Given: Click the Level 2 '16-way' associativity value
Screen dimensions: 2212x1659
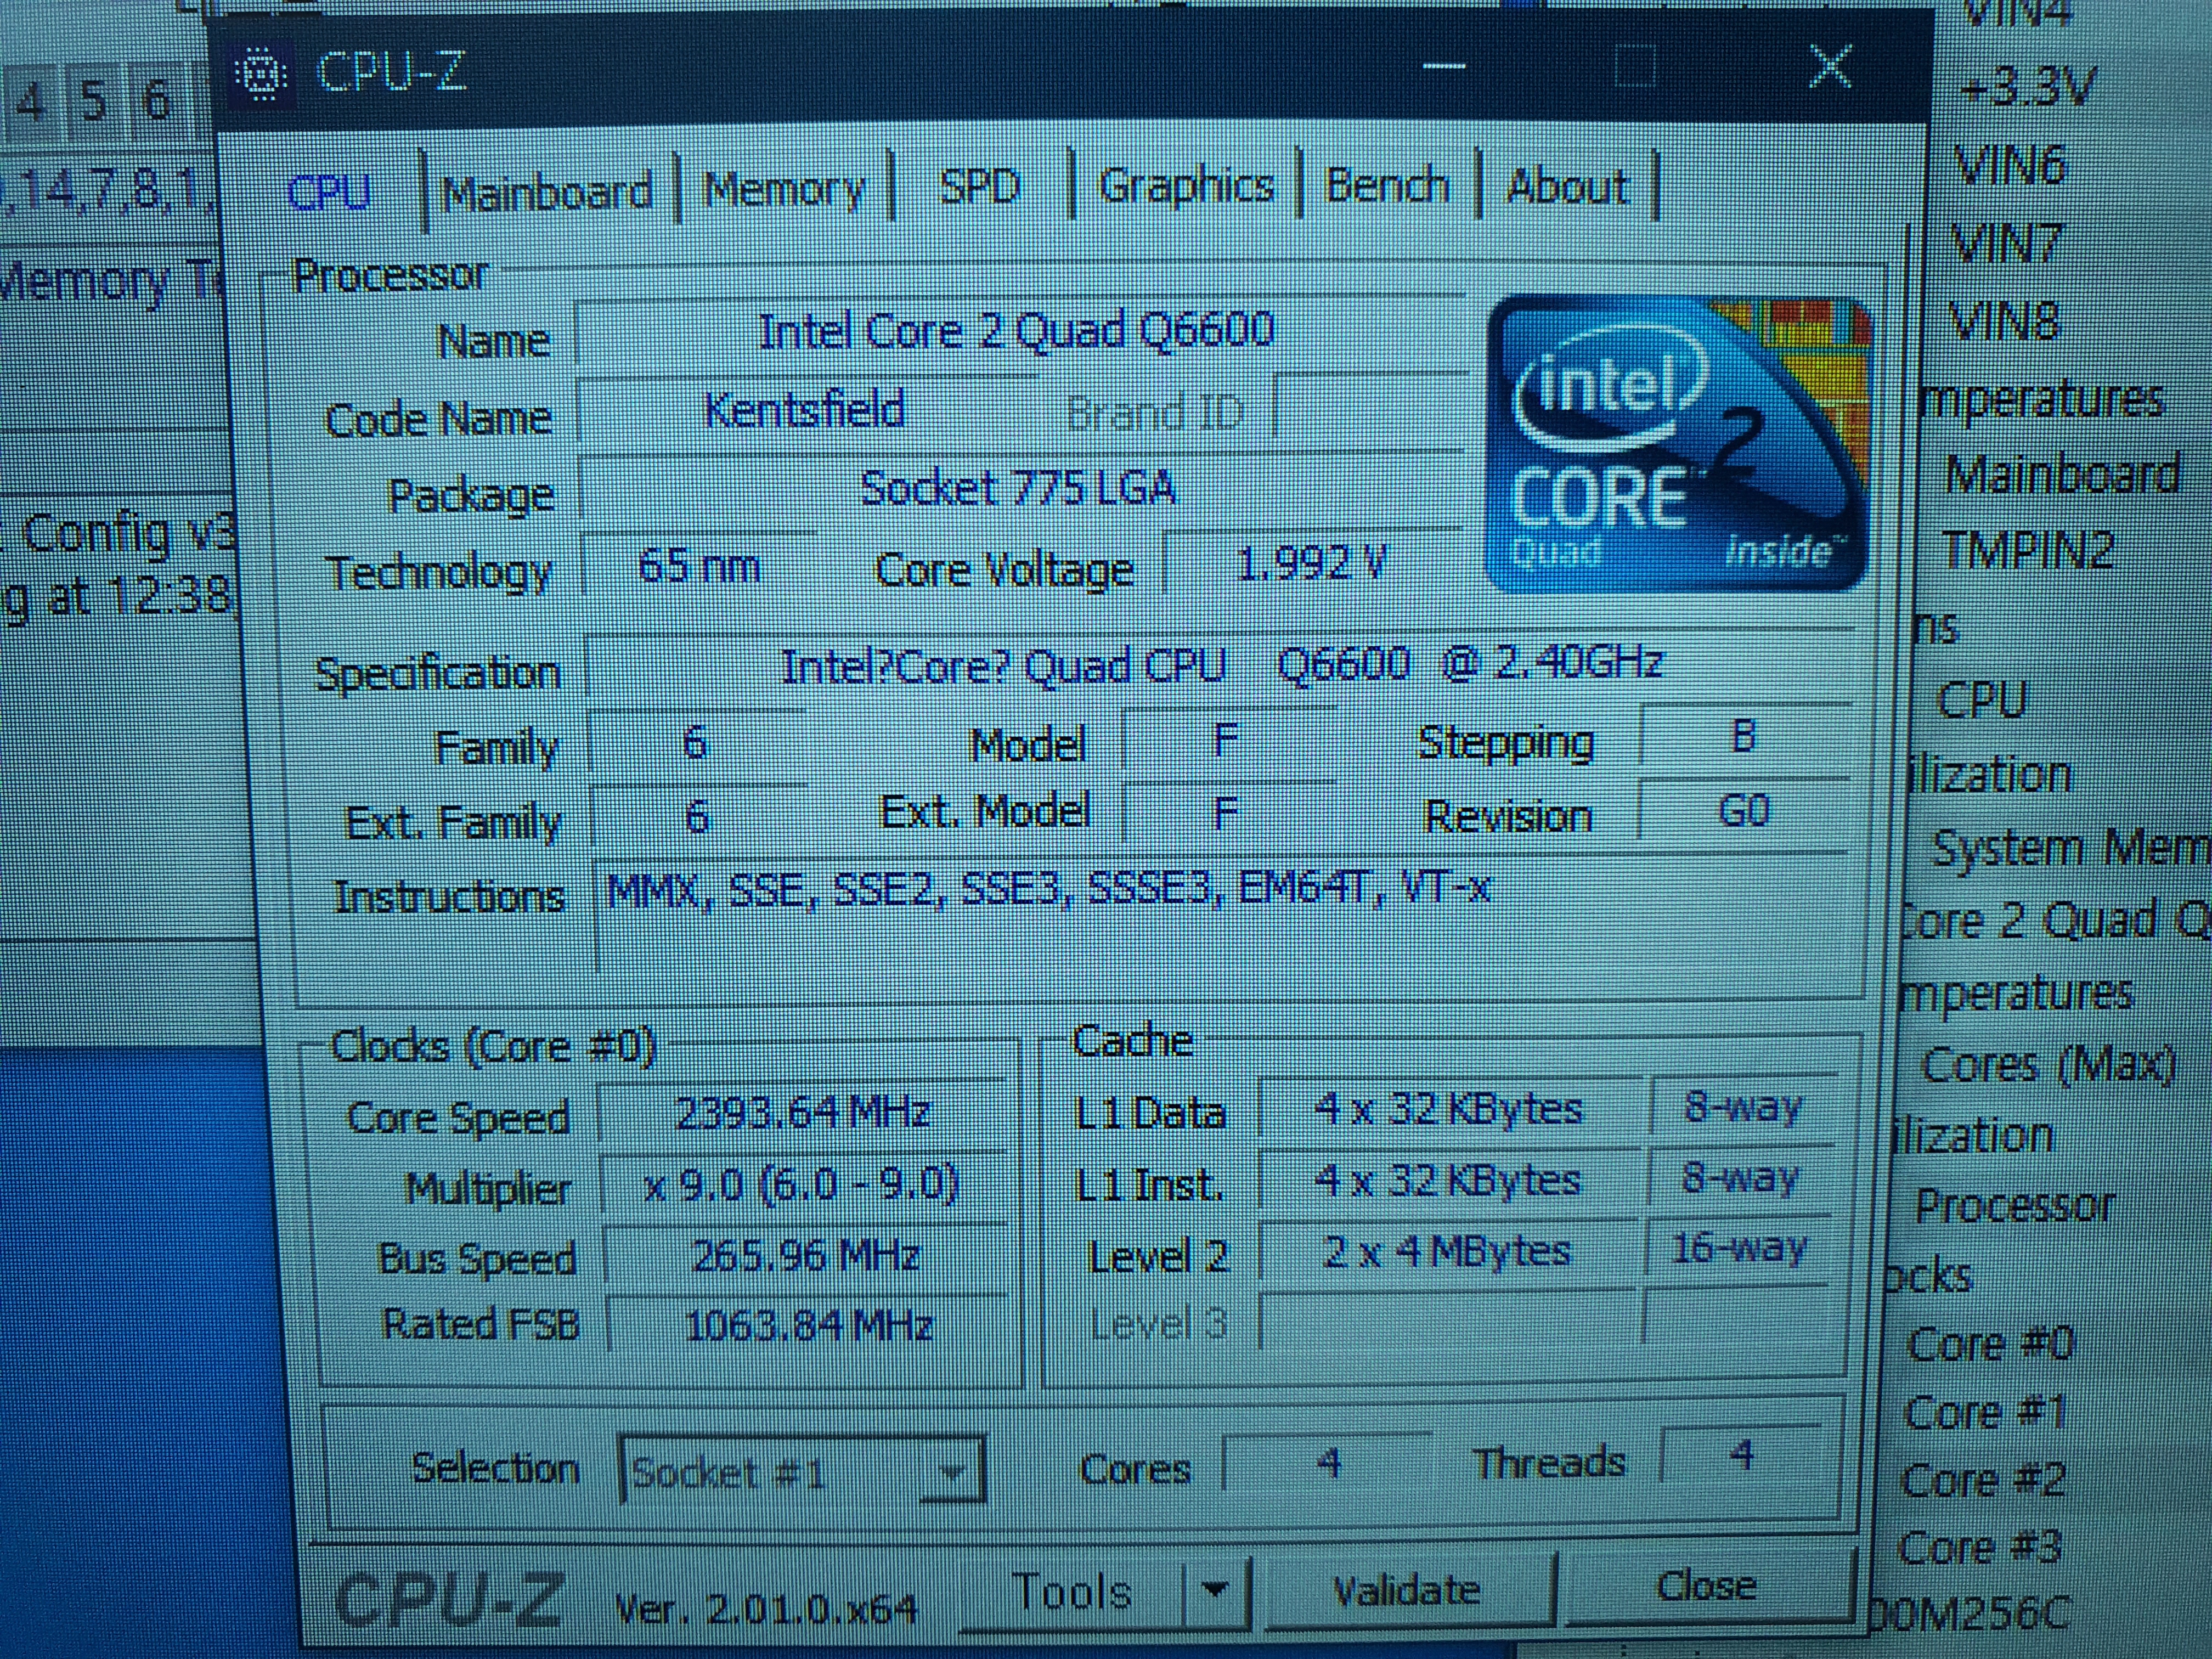Looking at the screenshot, I should [1739, 1248].
